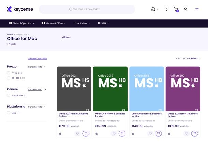
Task: Add Office 2021 Home & Student to cart
Action: [x=86, y=133]
